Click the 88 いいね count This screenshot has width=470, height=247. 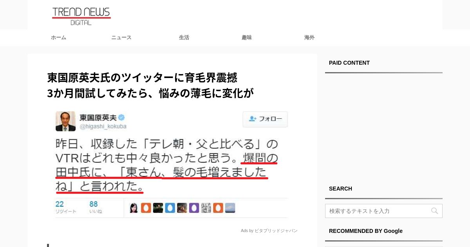(96, 207)
